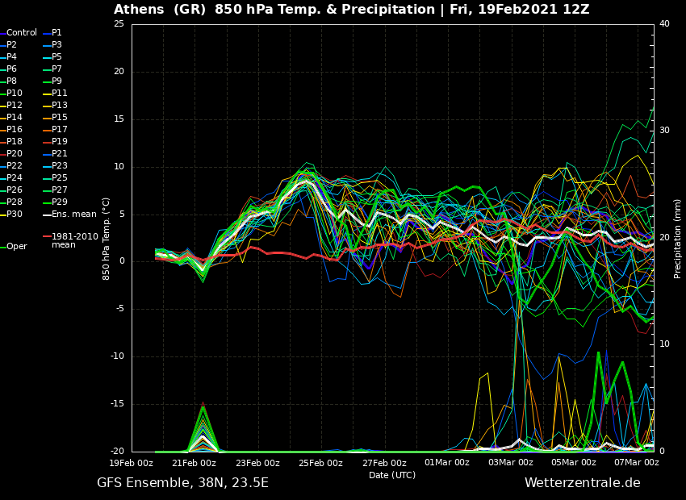686x500 pixels.
Task: Select the P30 legend entry
Action: point(15,215)
